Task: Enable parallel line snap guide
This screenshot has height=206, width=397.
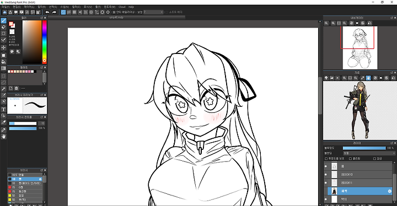Action: click(69, 12)
